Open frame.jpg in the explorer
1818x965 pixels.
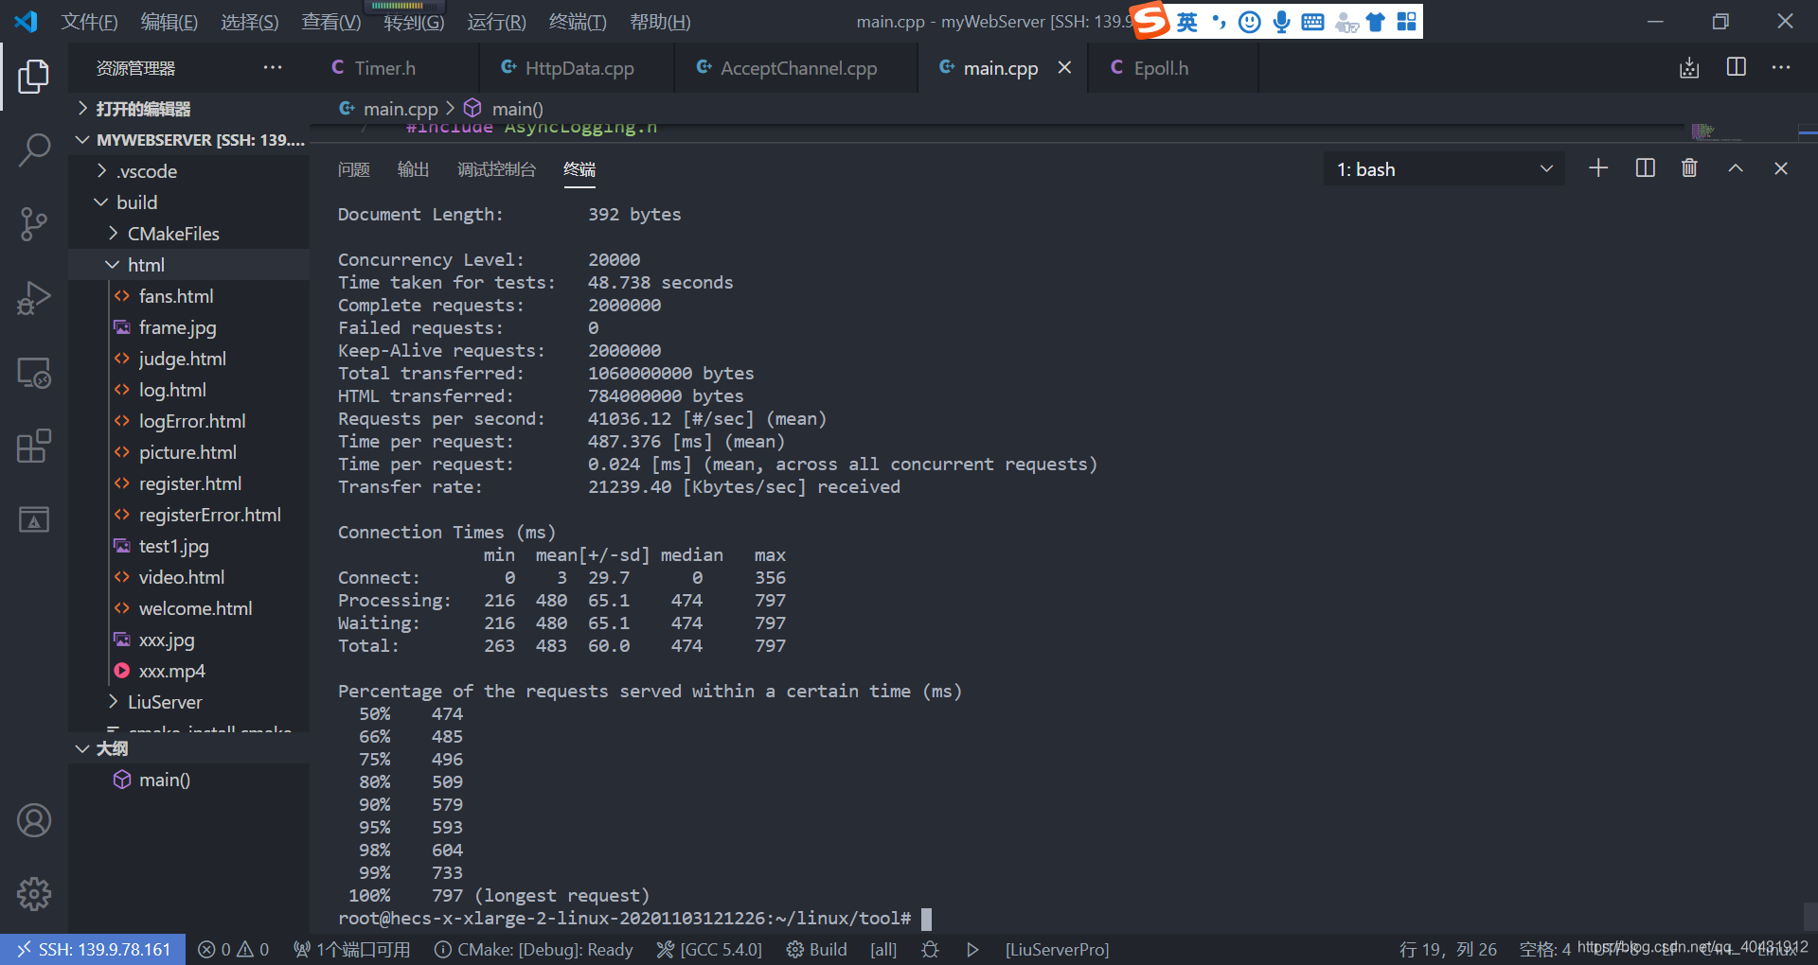pos(189,327)
